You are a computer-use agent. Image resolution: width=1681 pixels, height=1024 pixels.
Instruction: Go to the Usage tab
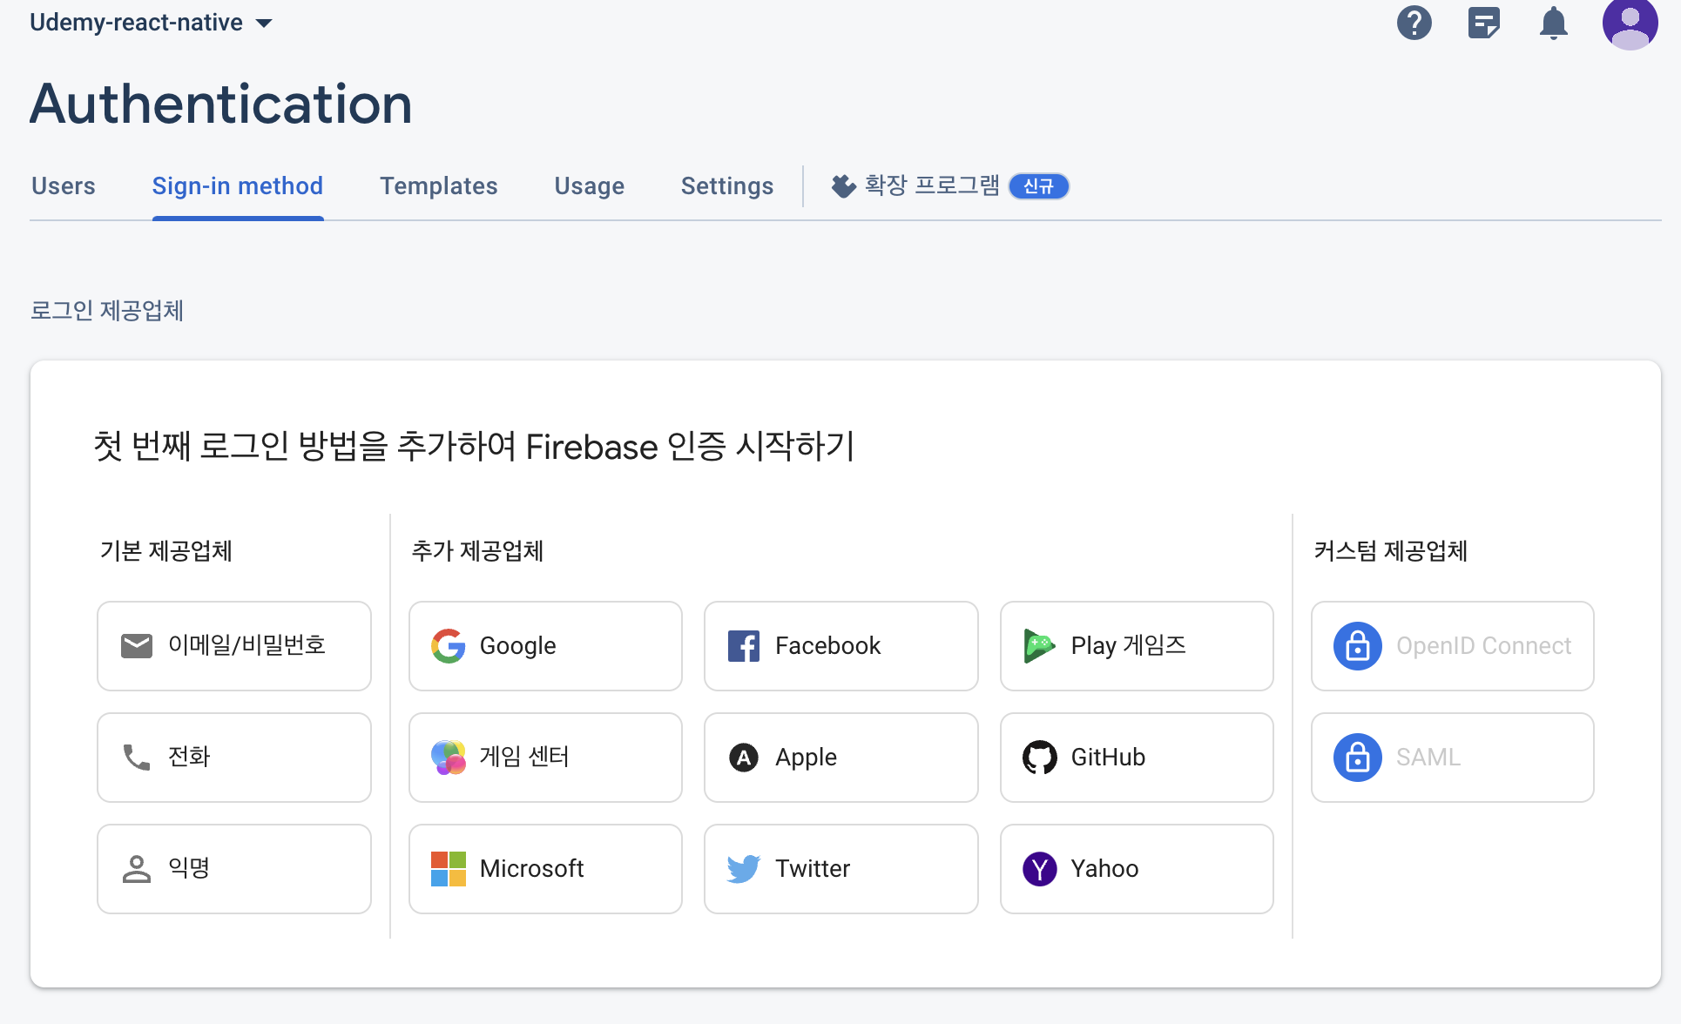click(x=590, y=186)
